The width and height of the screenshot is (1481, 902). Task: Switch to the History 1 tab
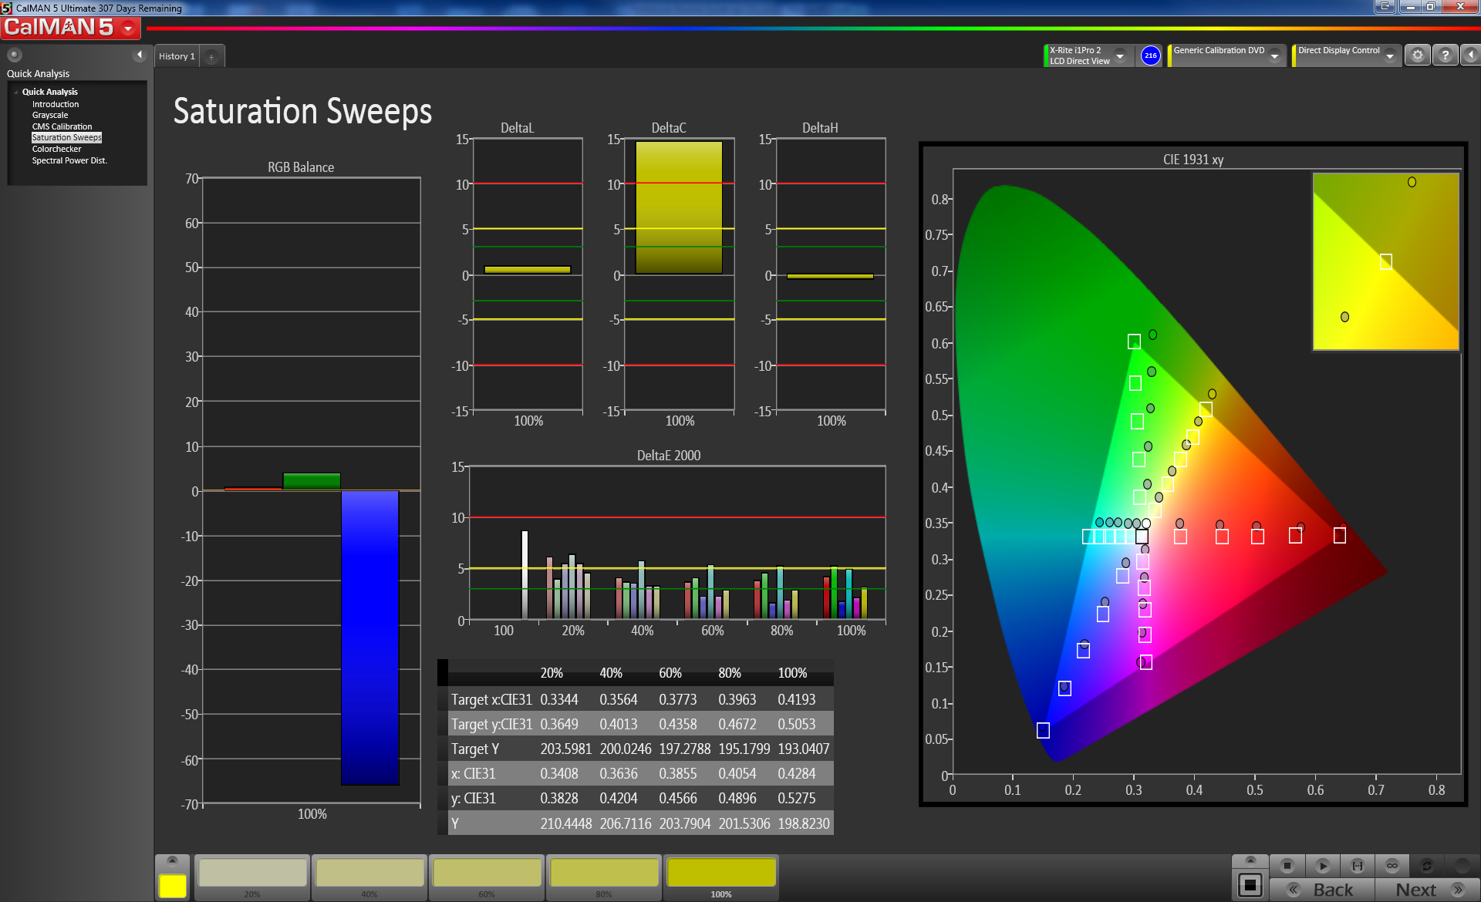pos(177,56)
